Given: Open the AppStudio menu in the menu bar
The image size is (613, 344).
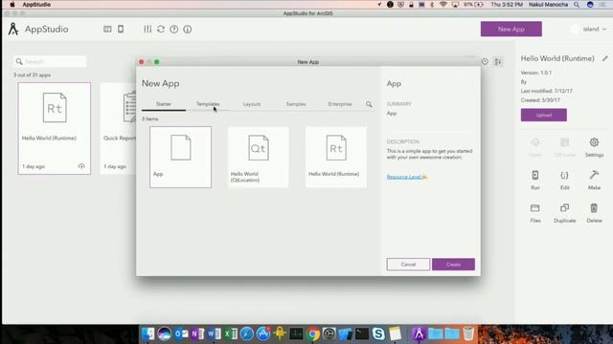Looking at the screenshot, I should (x=36, y=5).
